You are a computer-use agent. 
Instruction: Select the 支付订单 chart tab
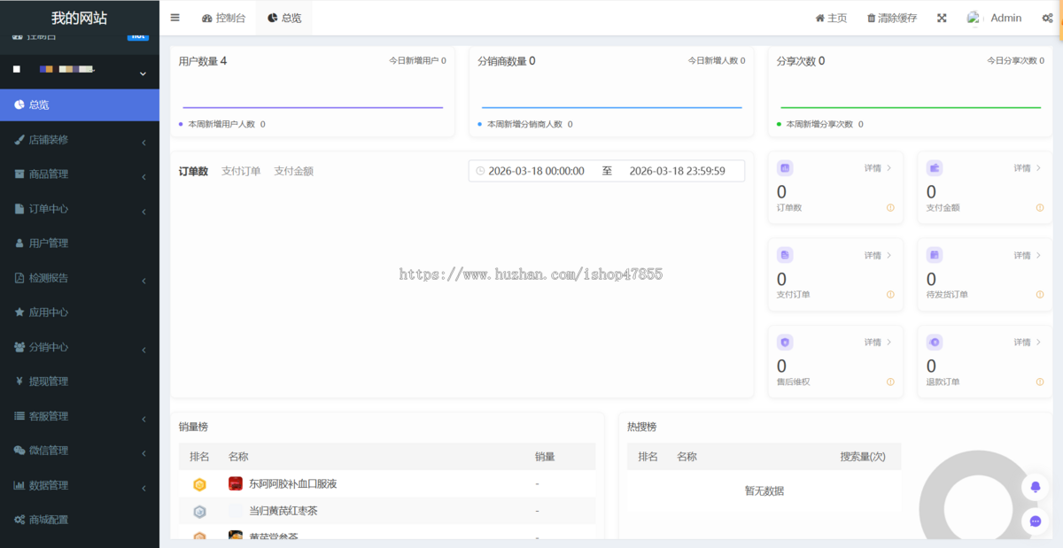[x=241, y=171]
